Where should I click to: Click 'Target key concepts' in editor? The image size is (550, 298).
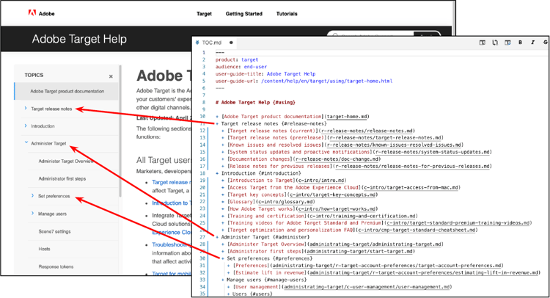coord(257,195)
